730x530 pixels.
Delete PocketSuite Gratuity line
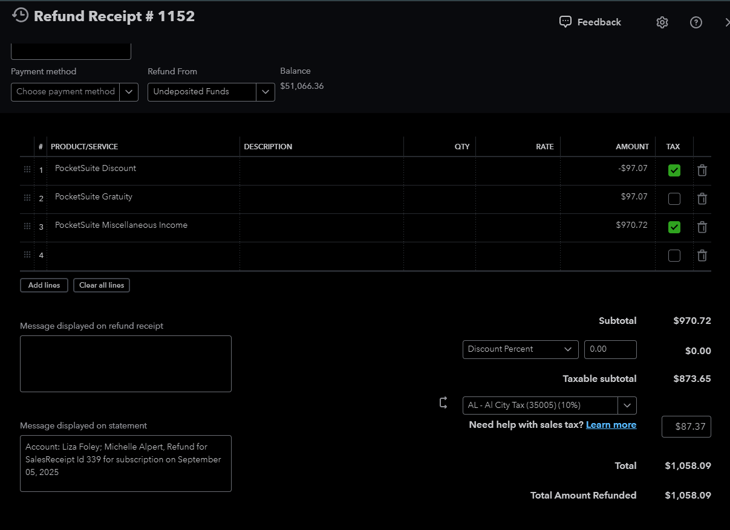point(702,199)
